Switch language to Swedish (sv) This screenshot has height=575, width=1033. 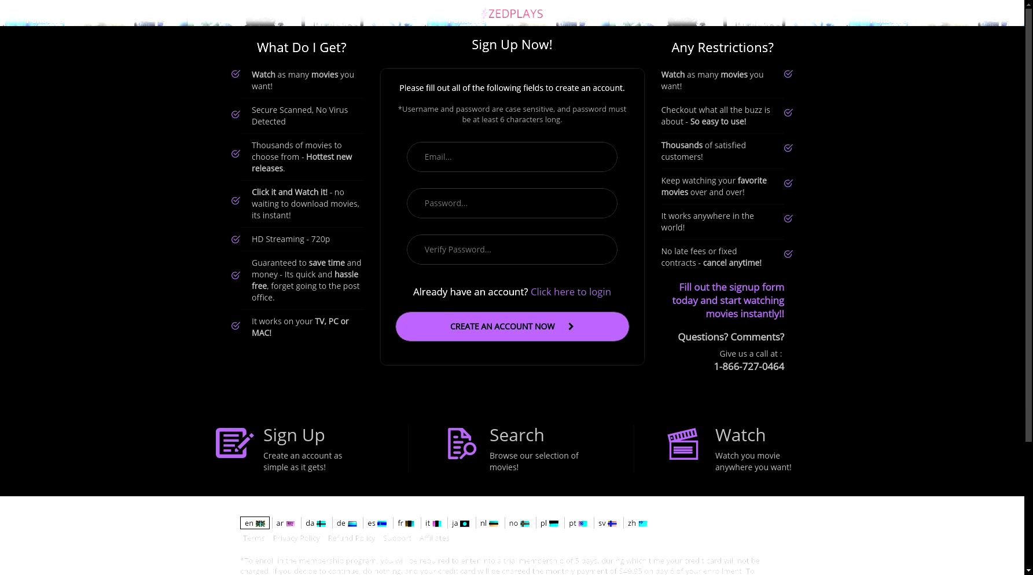click(x=607, y=523)
